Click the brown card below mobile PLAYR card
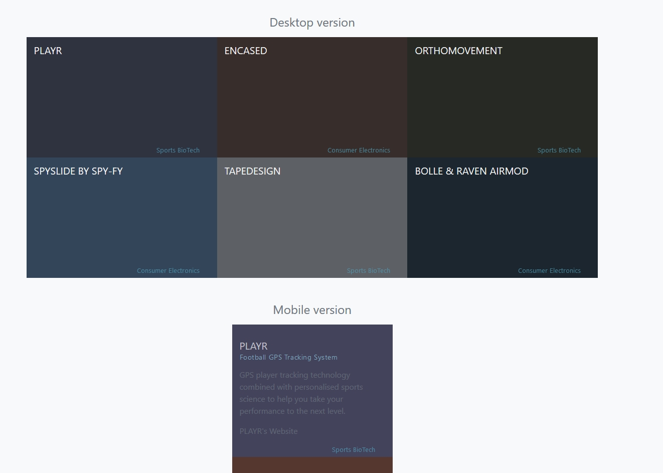Screen dimensions: 663x473 tap(312, 465)
